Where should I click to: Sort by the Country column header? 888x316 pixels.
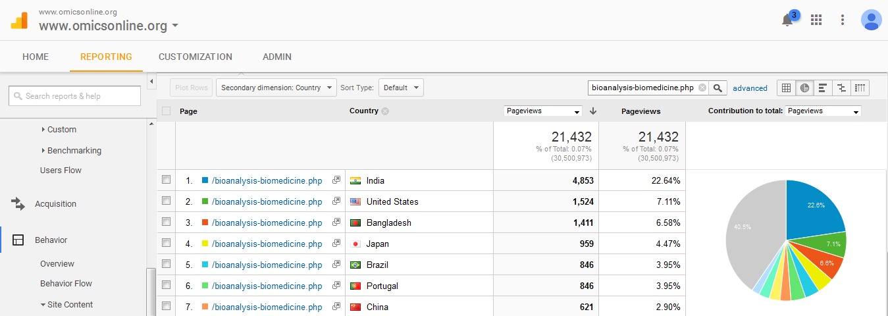[363, 111]
